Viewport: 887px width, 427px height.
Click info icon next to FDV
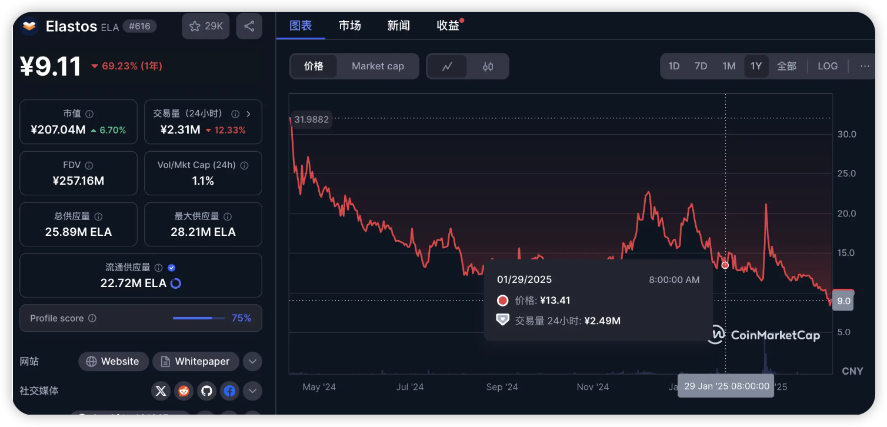coord(89,165)
